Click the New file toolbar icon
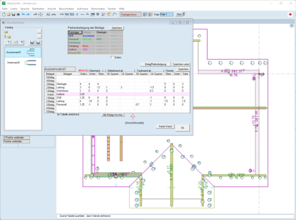This screenshot has height=220, width=296. click(4, 14)
